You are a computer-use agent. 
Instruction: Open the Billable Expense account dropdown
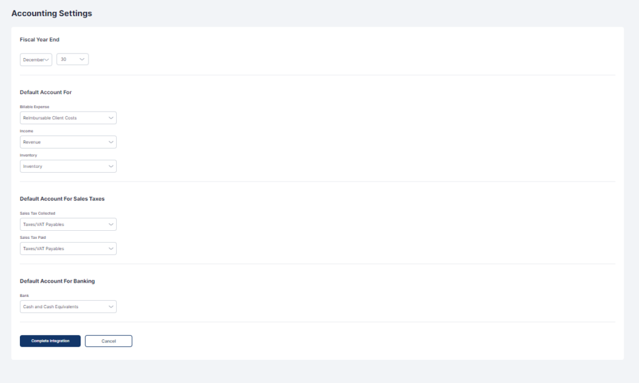68,117
